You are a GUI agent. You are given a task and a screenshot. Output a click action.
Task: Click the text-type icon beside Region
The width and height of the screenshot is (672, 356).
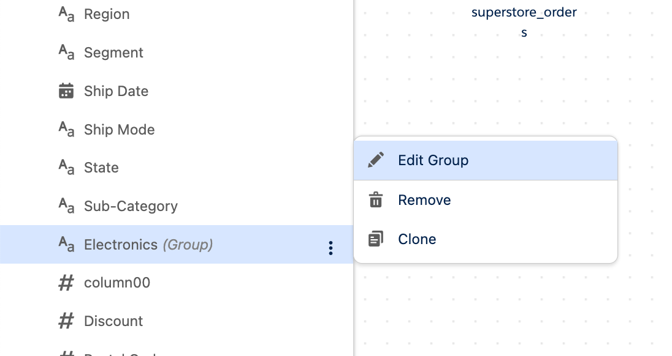(66, 14)
